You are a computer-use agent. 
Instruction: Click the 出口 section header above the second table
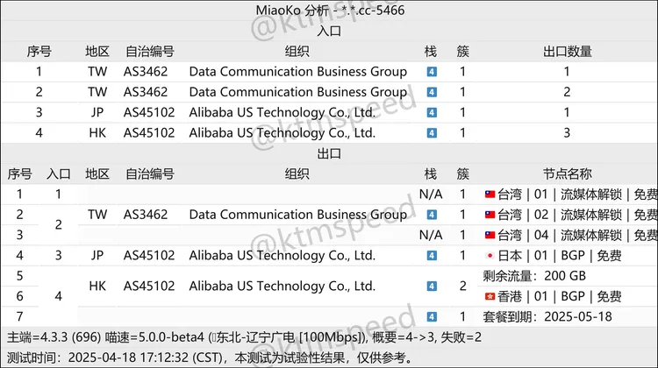click(x=329, y=153)
